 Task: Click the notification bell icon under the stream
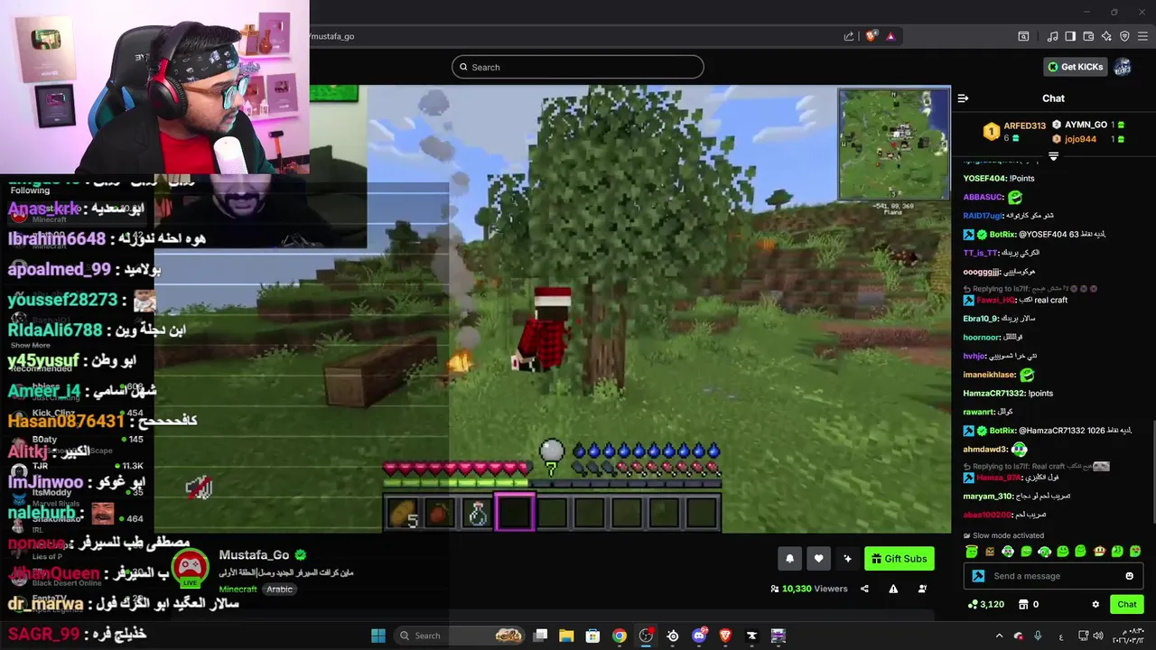coord(789,559)
